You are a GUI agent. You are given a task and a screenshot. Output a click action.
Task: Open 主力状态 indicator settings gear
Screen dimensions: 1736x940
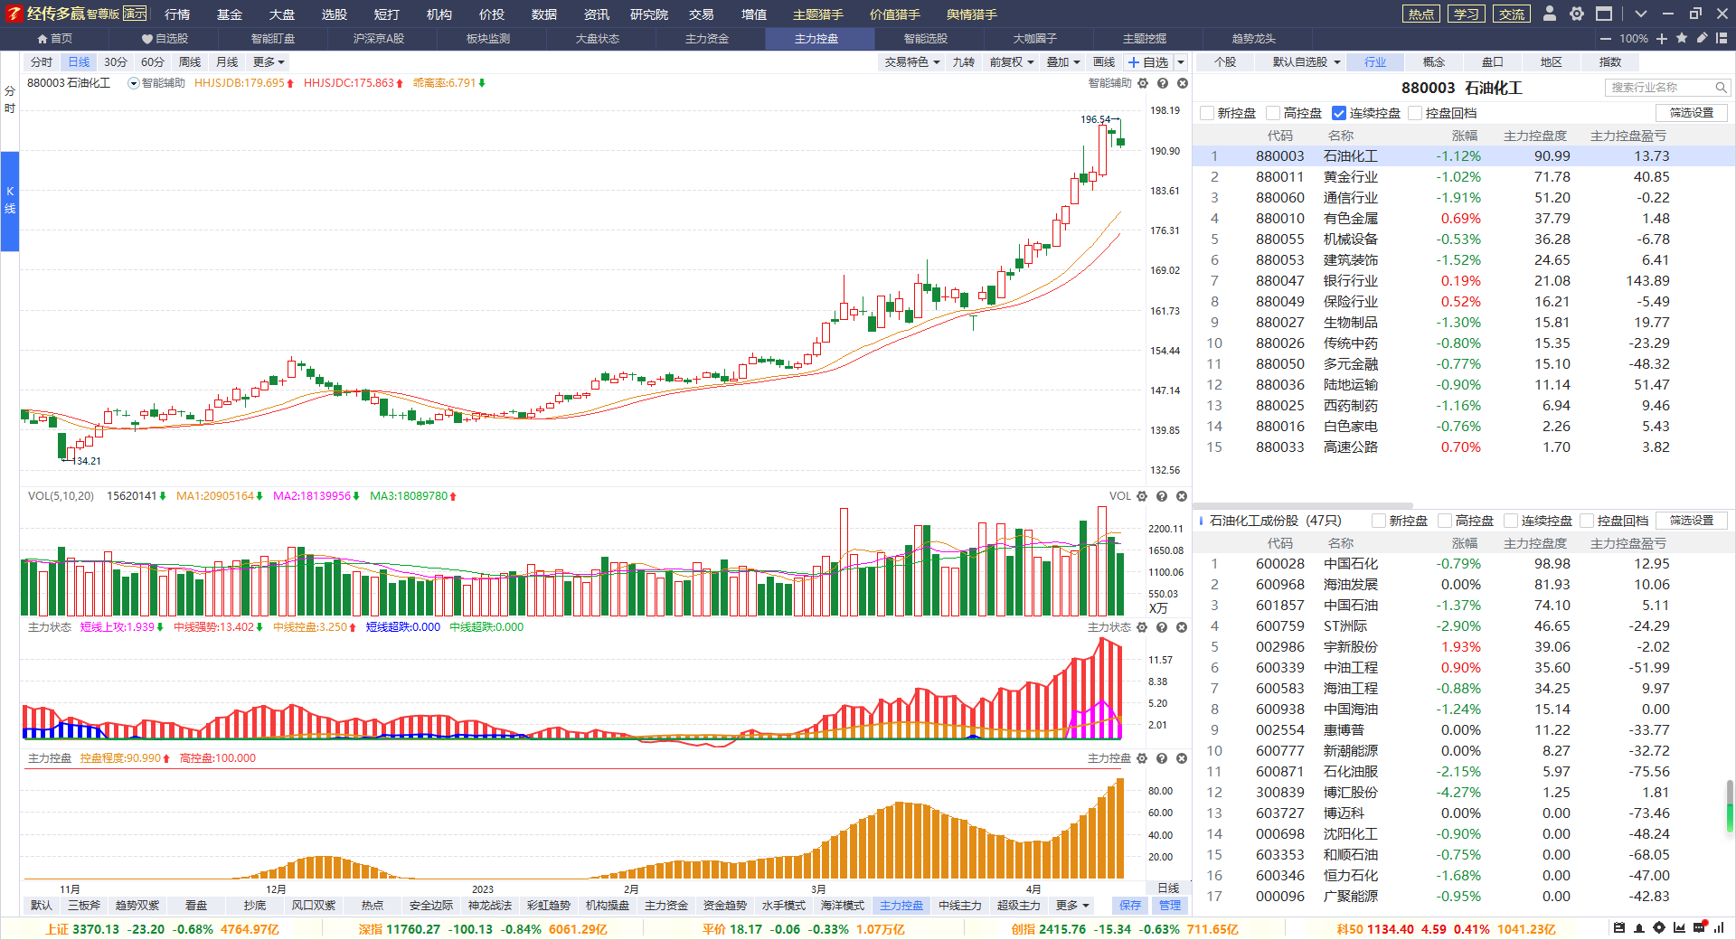pos(1142,627)
